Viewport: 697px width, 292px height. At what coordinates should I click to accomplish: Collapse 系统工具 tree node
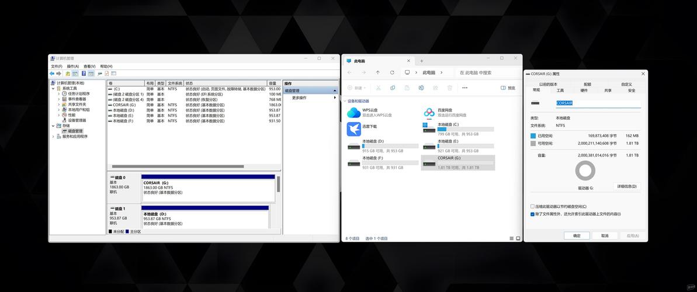53,88
